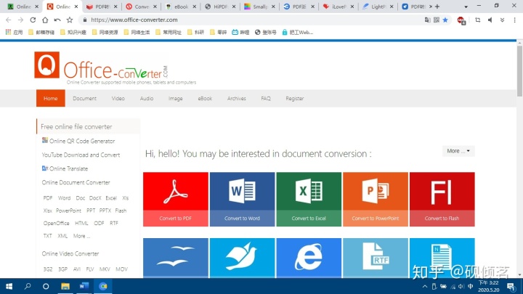Click the PowerPoint sidebar link
Viewport: 523px width, 294px height.
pos(68,211)
